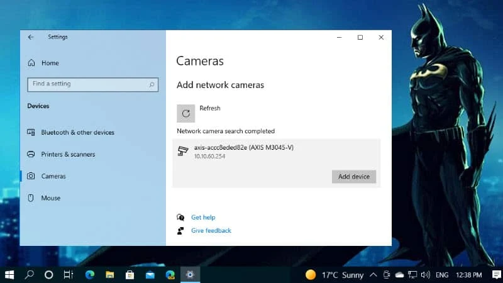
Task: Minimize the Settings window
Action: [339, 37]
